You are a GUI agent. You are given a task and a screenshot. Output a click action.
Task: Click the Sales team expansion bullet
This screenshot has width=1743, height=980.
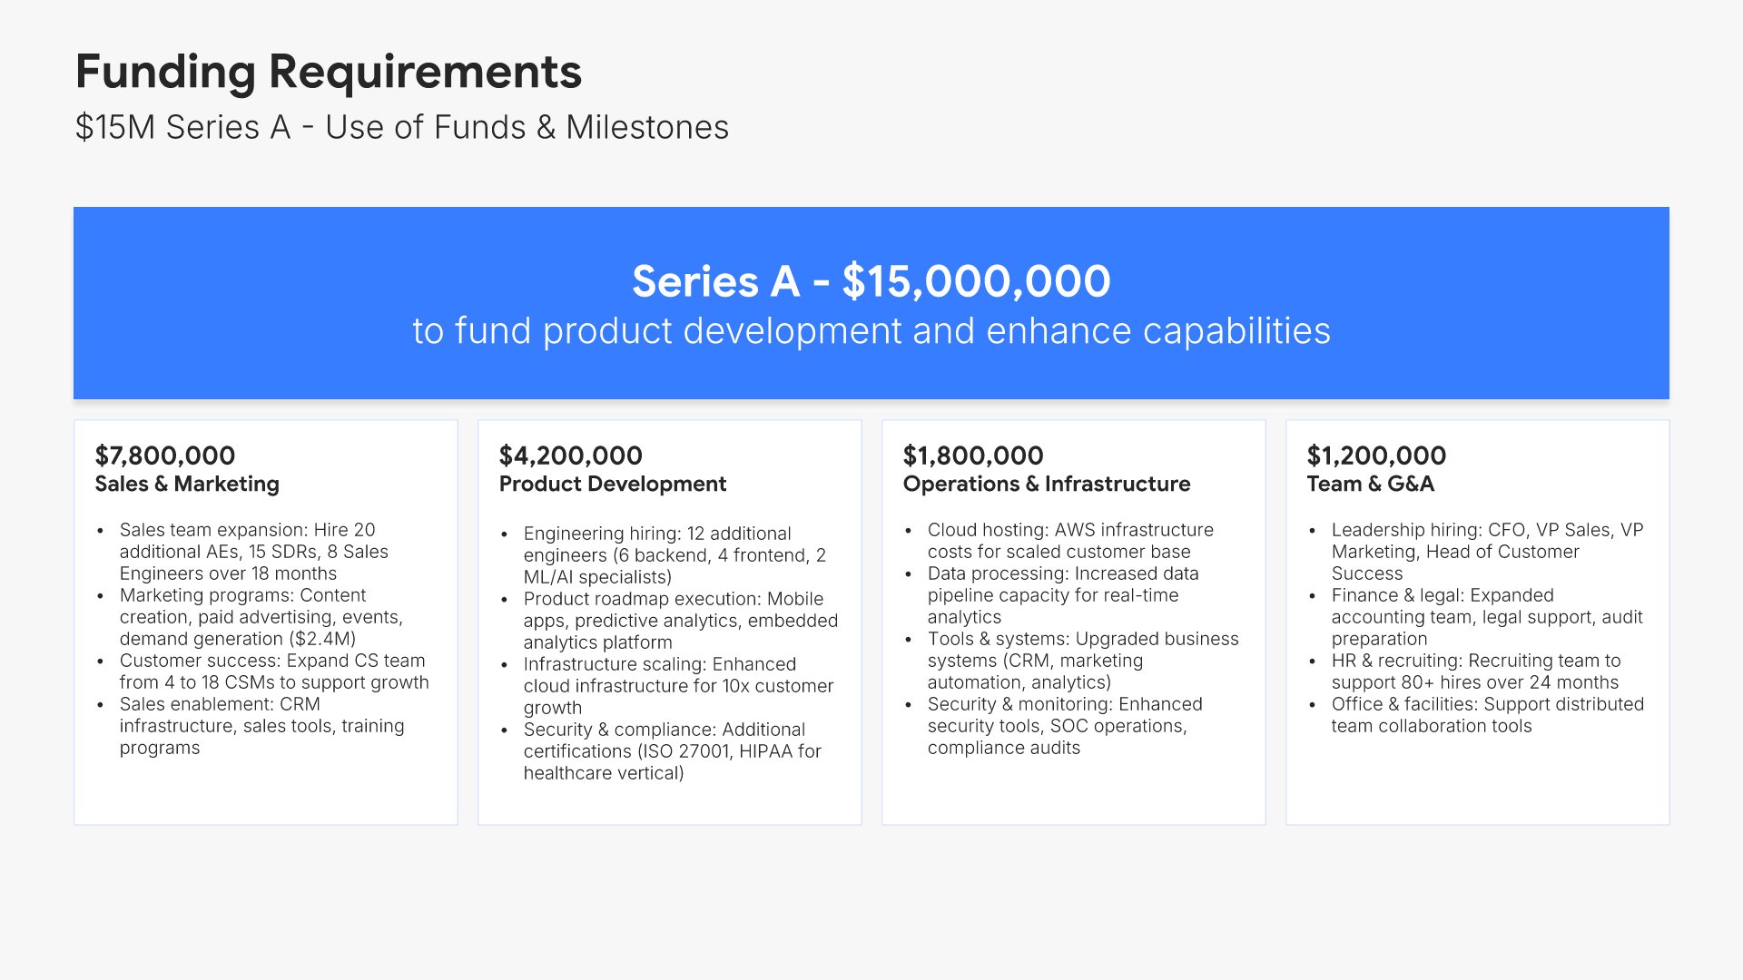click(x=254, y=552)
